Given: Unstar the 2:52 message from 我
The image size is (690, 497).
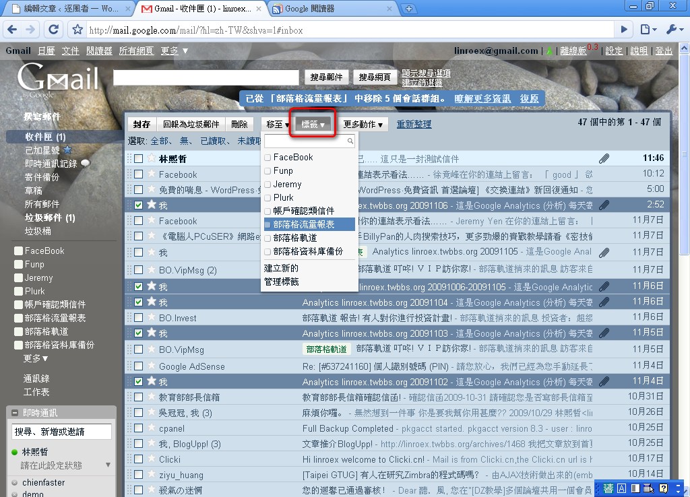Looking at the screenshot, I should coord(152,205).
